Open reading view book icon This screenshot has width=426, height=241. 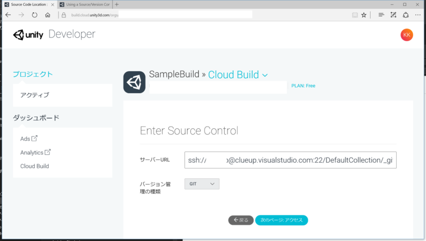tap(355, 15)
